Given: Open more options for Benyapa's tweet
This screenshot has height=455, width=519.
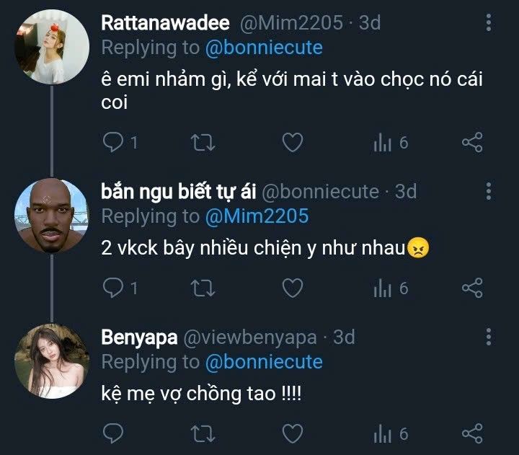Looking at the screenshot, I should (x=489, y=337).
